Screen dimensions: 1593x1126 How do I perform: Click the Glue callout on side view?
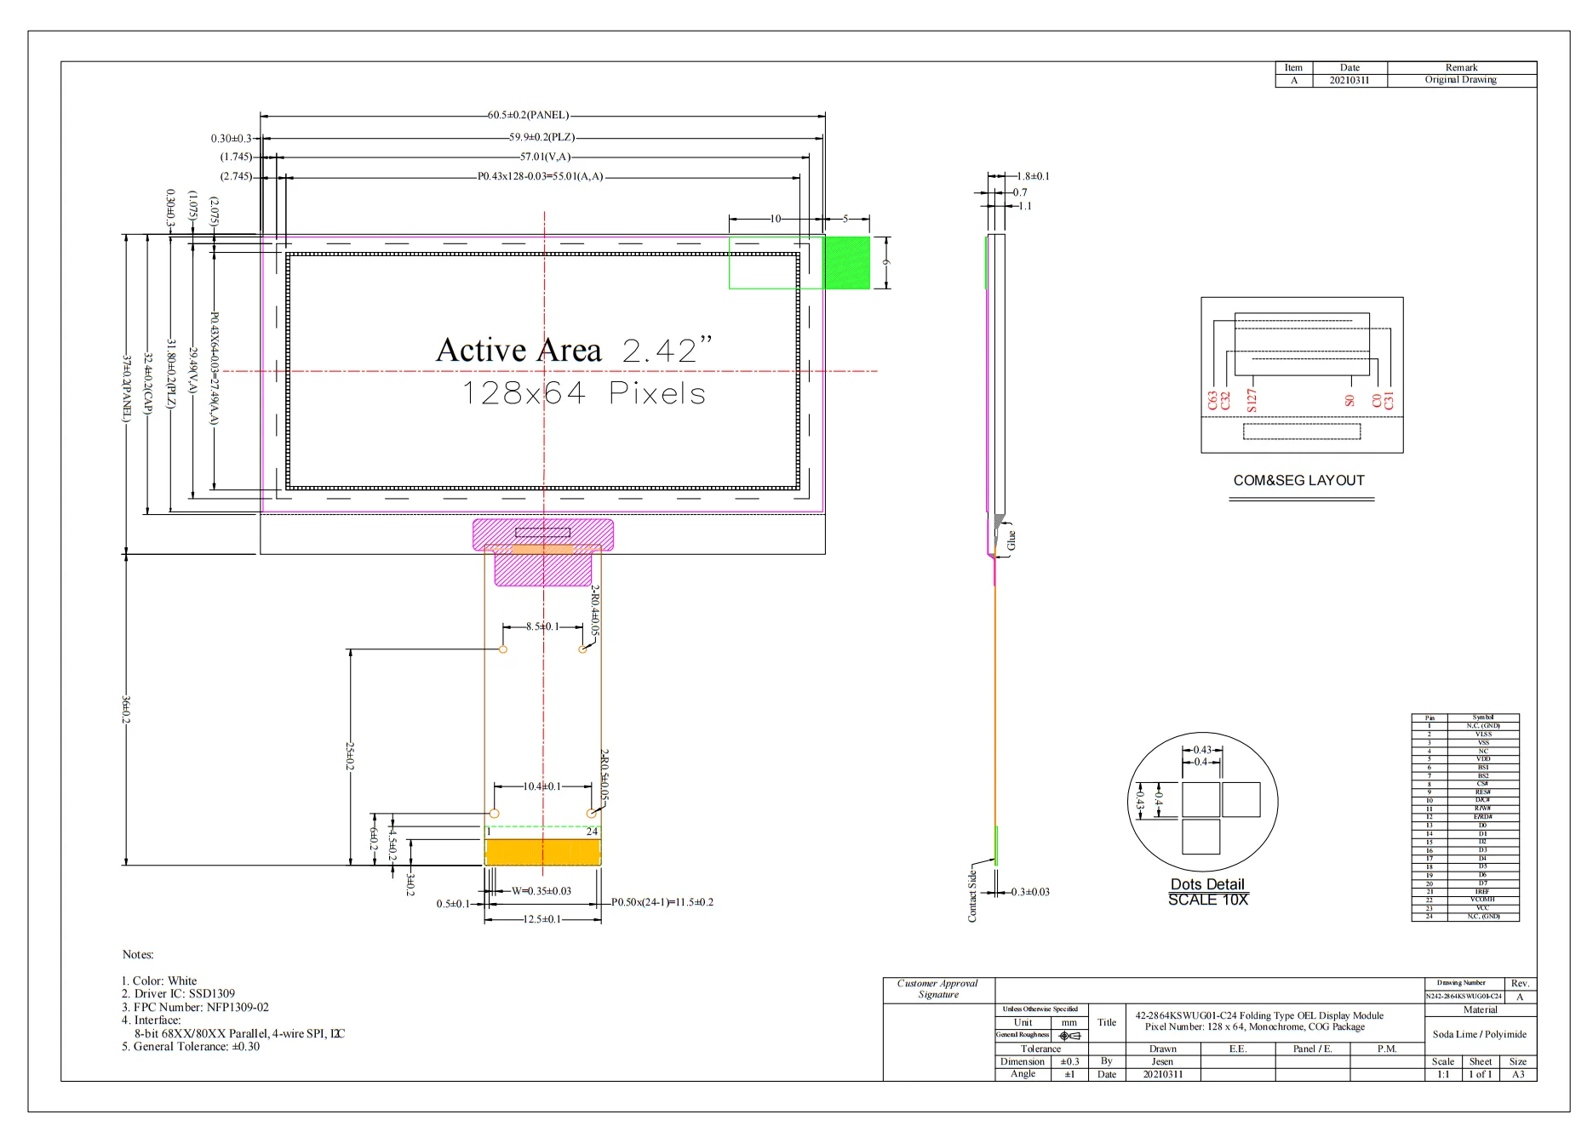[x=1011, y=538]
